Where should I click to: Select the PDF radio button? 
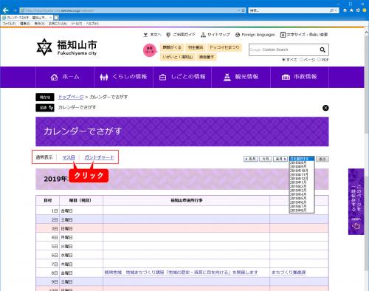point(319,60)
